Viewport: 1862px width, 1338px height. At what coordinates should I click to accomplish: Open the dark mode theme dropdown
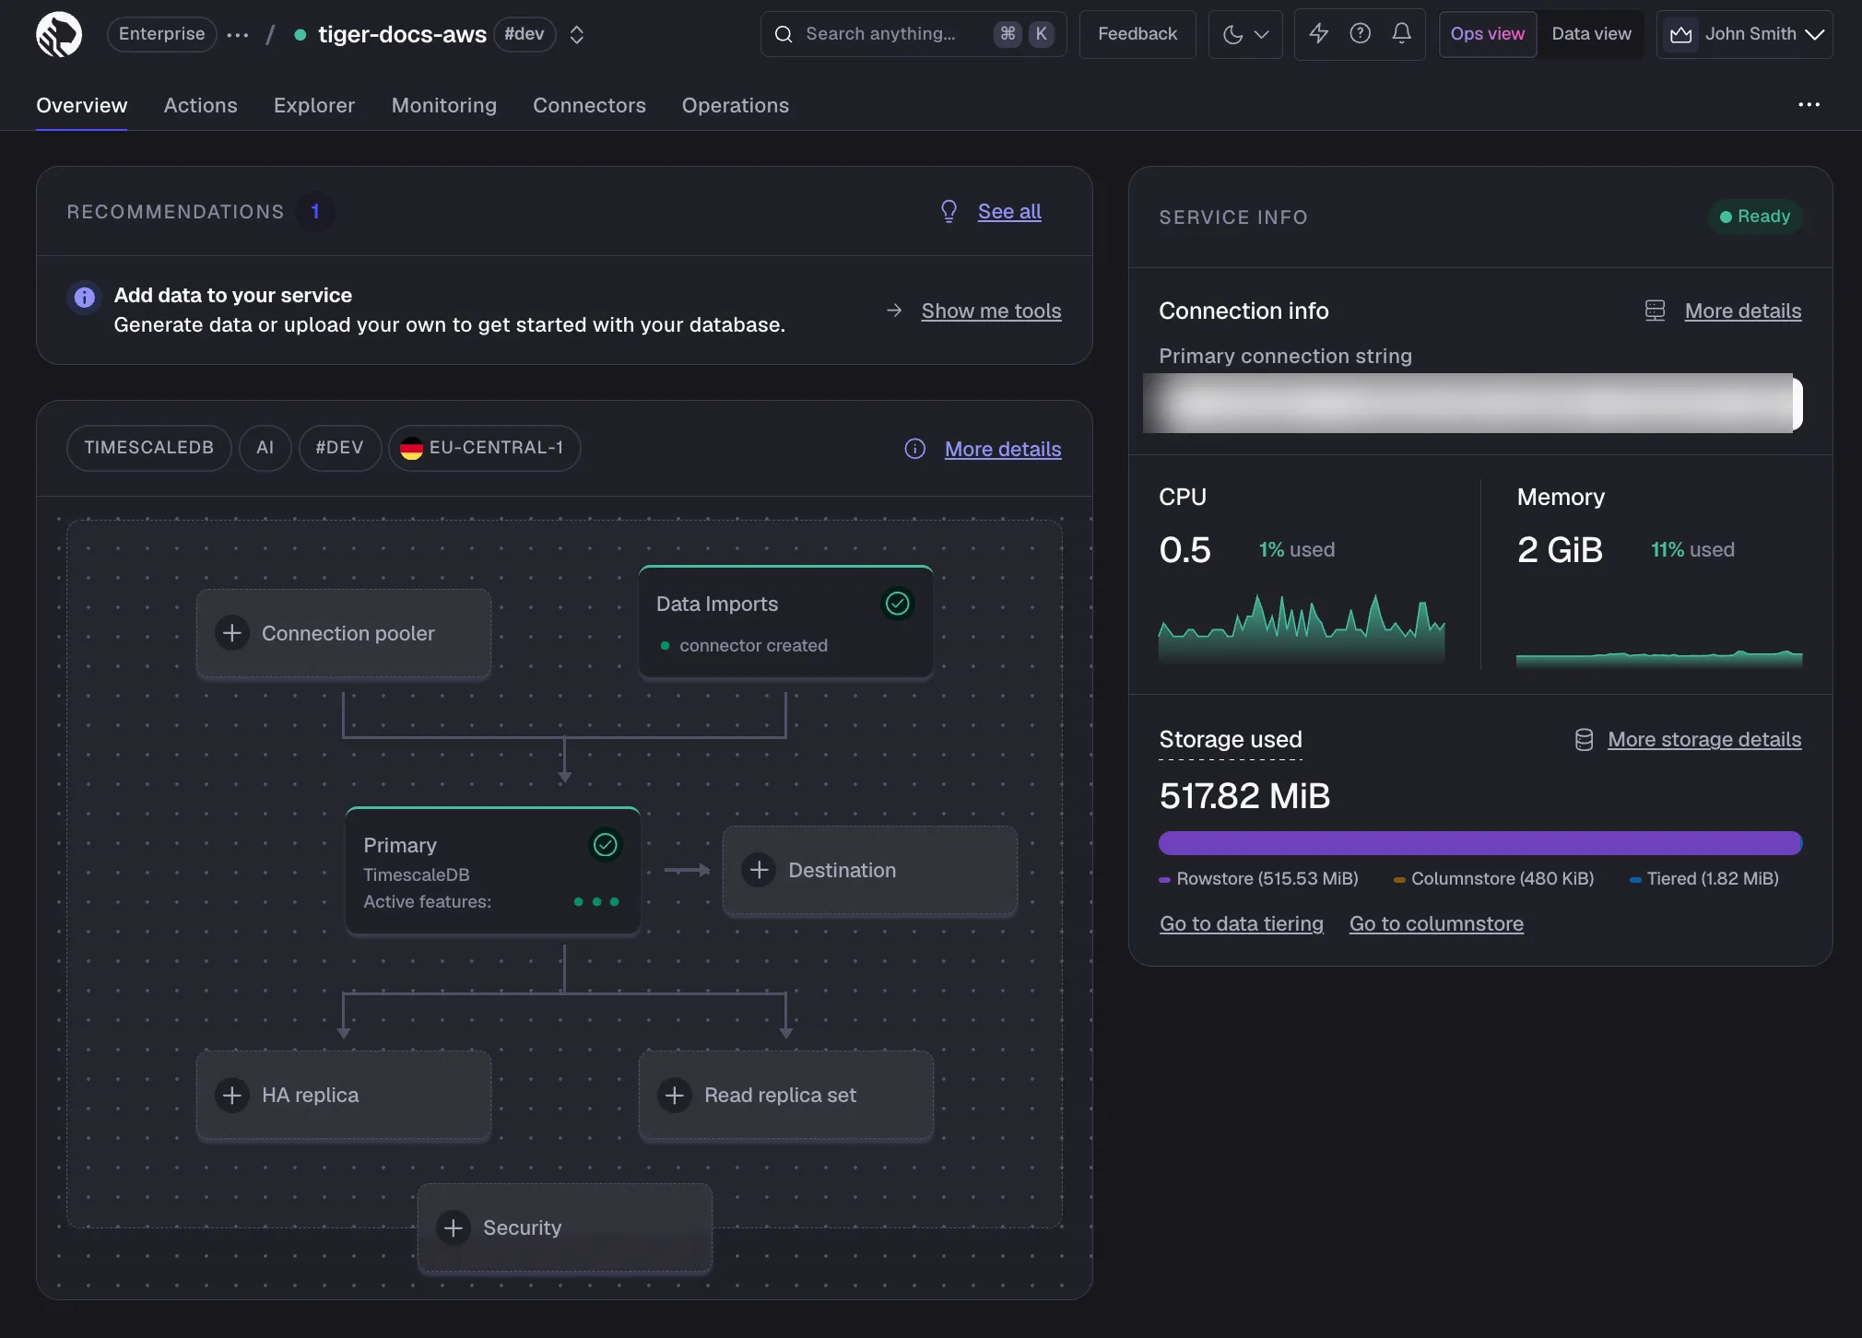pyautogui.click(x=1245, y=34)
